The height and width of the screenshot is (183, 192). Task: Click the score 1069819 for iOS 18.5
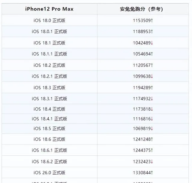point(142,129)
